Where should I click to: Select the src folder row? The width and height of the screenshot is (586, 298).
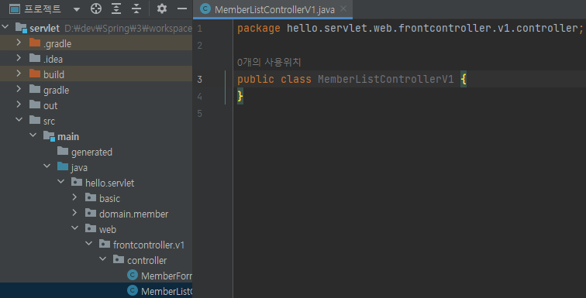96,121
